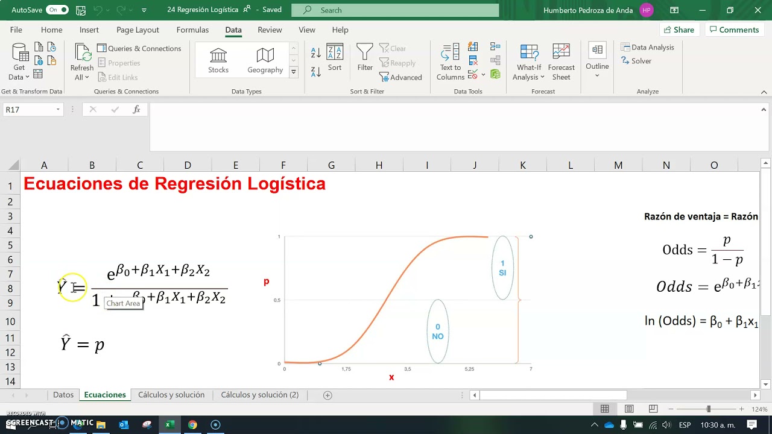Expand the formula bar

pyautogui.click(x=765, y=110)
